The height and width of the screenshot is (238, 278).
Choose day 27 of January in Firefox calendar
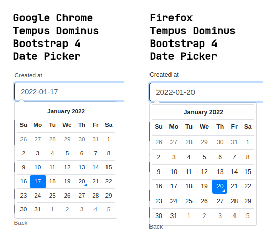[220, 201]
